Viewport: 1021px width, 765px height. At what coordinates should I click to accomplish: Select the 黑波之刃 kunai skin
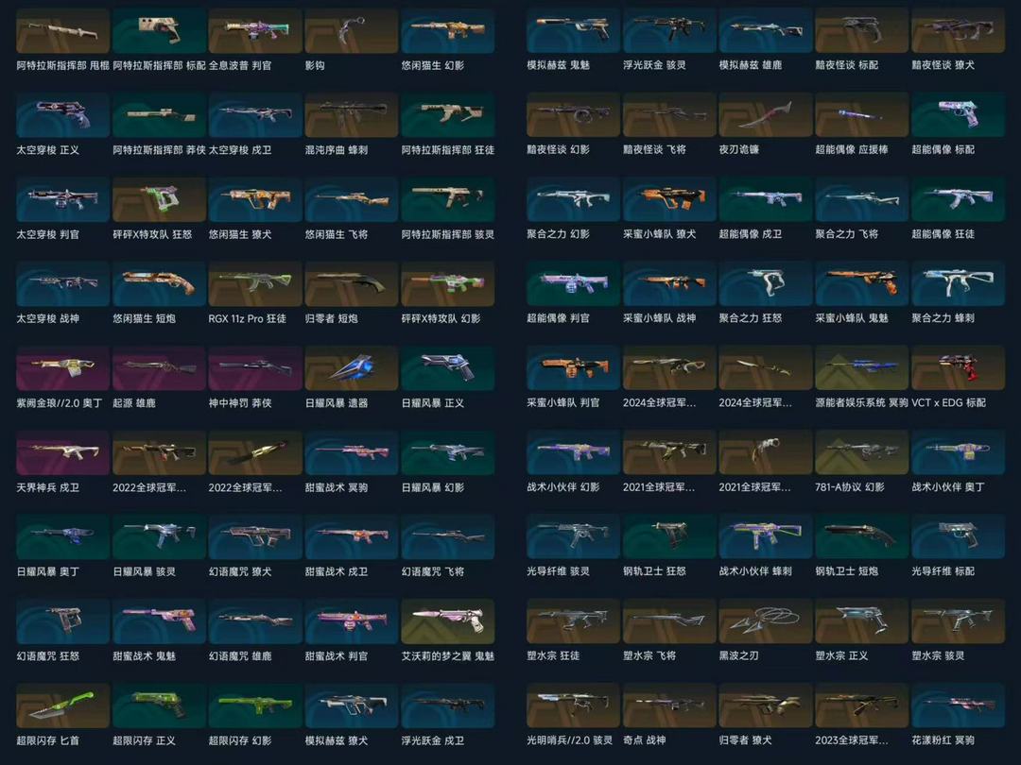coord(765,621)
